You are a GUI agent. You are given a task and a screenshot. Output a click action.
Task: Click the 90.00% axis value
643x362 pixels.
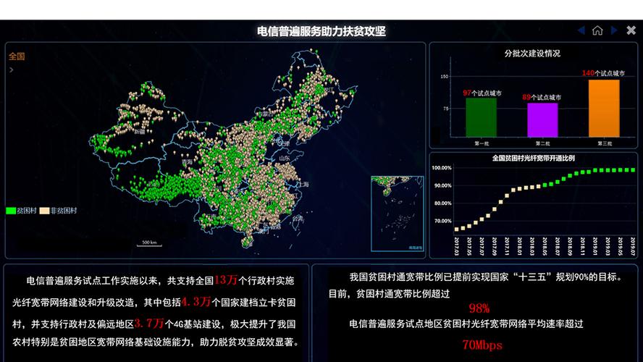click(443, 185)
